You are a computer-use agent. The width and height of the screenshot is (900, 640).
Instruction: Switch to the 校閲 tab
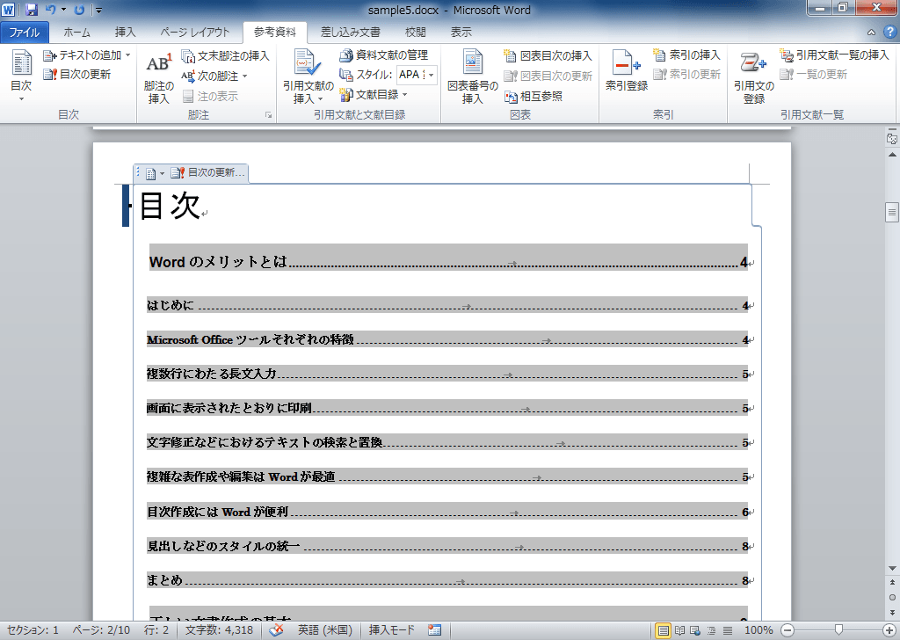415,33
